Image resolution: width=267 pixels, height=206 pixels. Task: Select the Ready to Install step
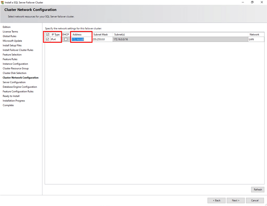point(11,96)
